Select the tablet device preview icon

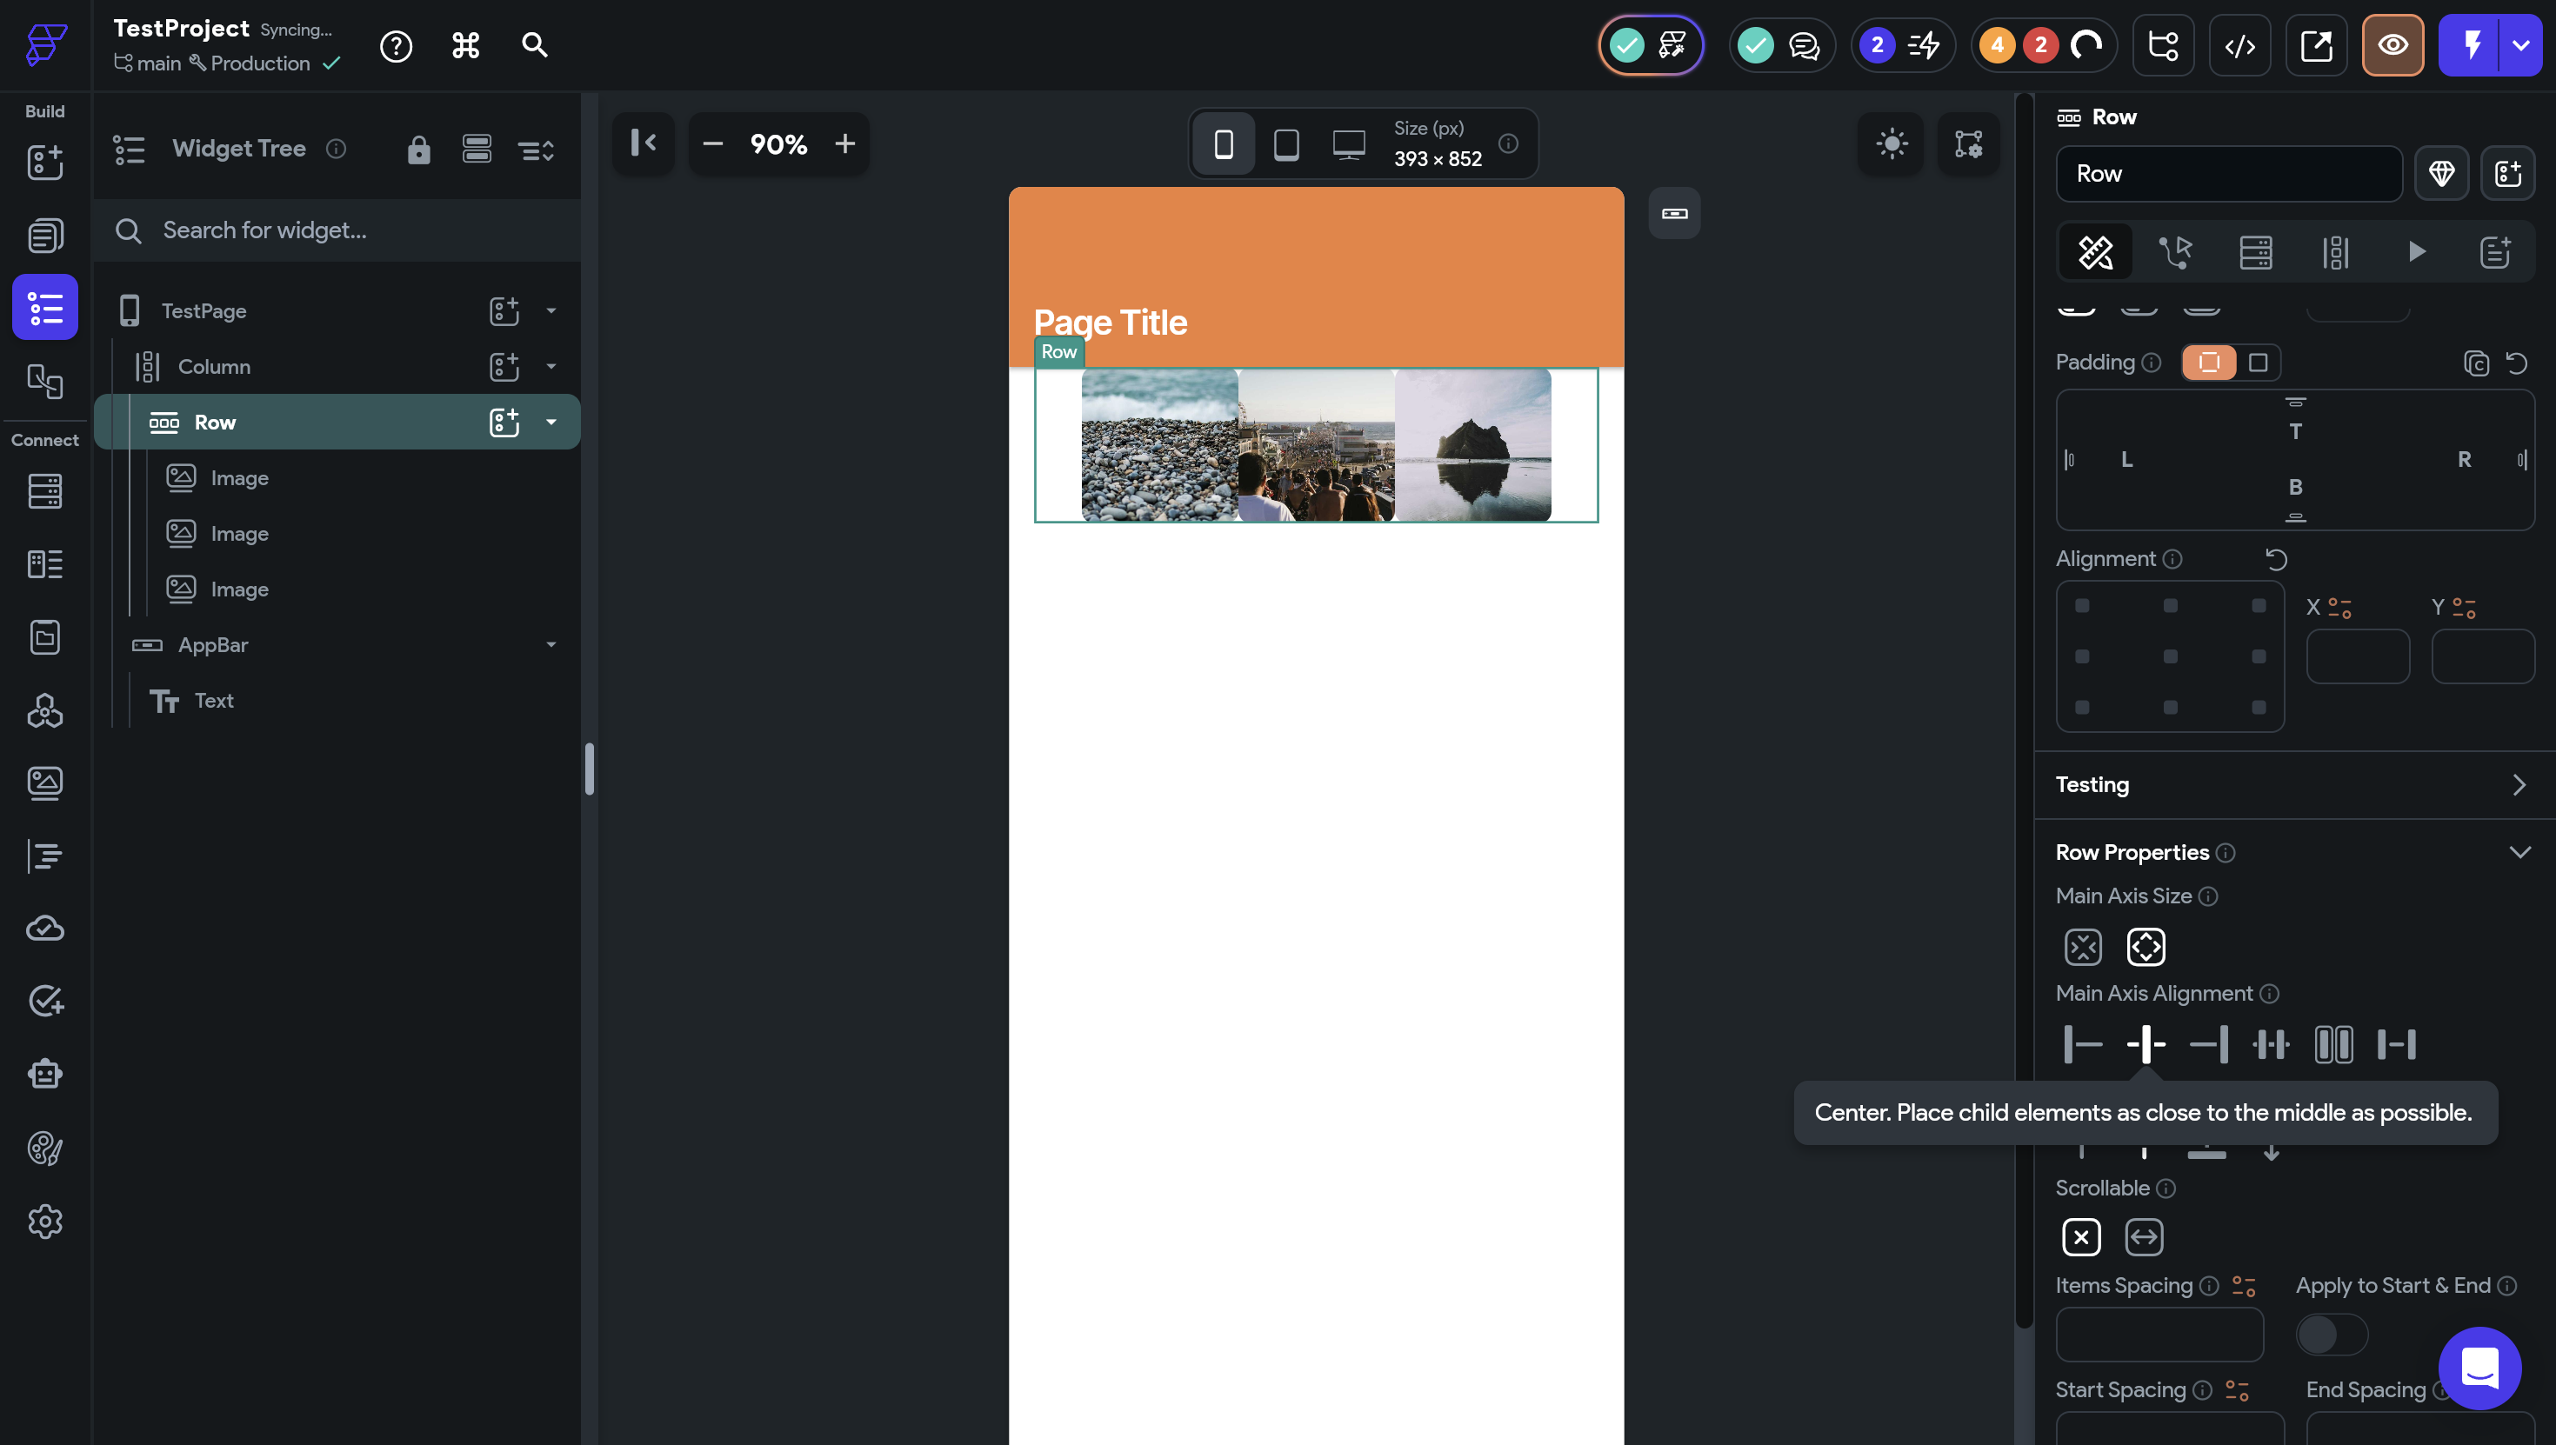point(1286,145)
